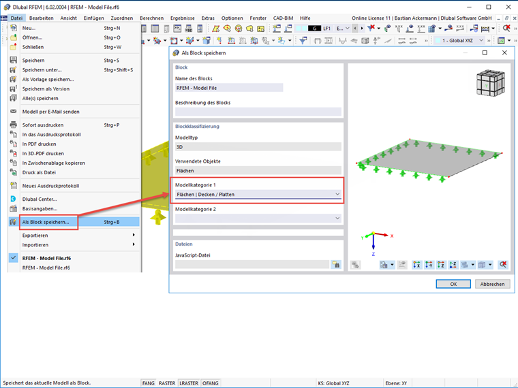This screenshot has height=388, width=518.
Task: Confirm with the OK button
Action: coord(453,284)
